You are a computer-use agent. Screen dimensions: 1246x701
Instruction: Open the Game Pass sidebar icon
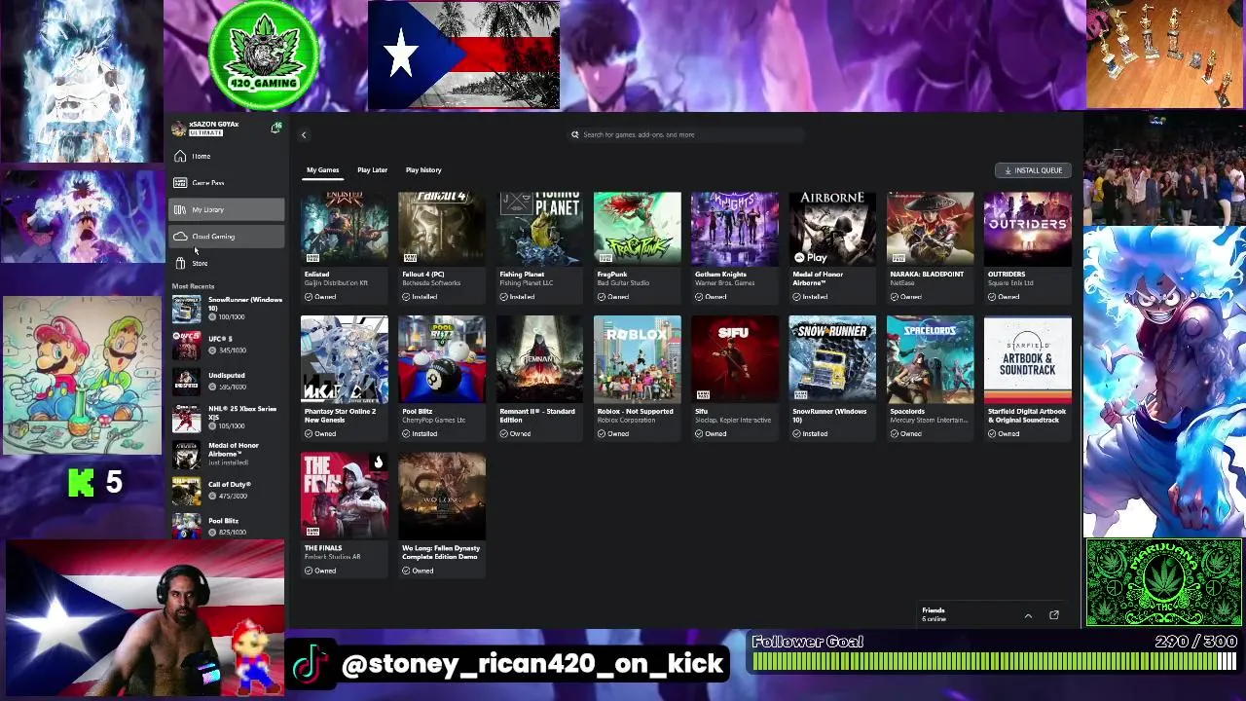click(x=180, y=183)
